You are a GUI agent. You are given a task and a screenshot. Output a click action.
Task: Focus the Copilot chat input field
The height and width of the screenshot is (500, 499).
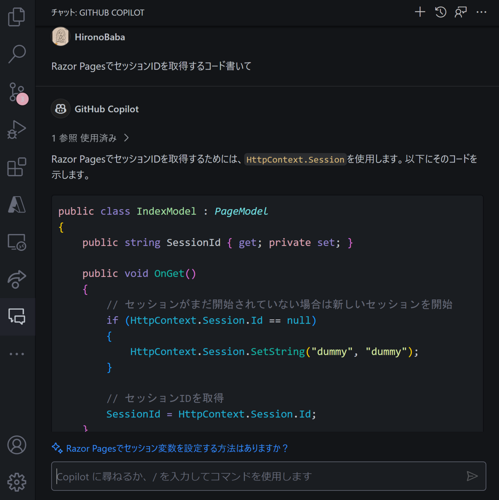(x=268, y=476)
